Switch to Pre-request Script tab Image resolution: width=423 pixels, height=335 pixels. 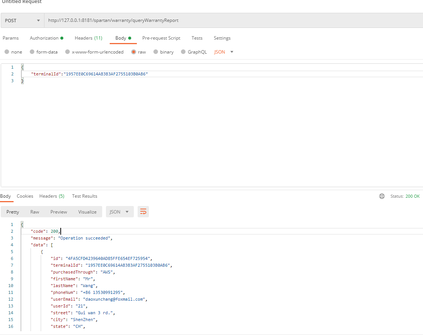coord(161,38)
